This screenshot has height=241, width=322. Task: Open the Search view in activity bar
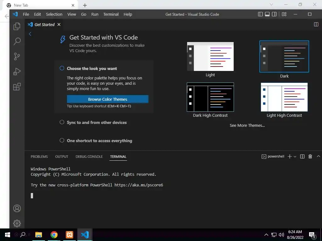(17, 41)
